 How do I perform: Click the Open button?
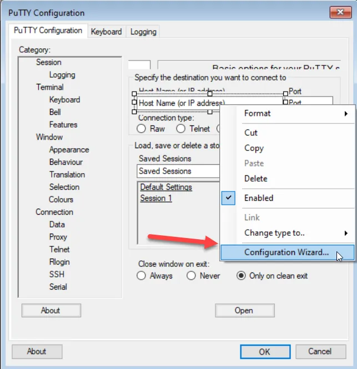point(245,310)
